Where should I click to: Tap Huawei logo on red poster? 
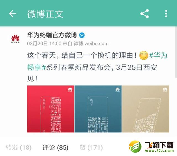click(70, 89)
